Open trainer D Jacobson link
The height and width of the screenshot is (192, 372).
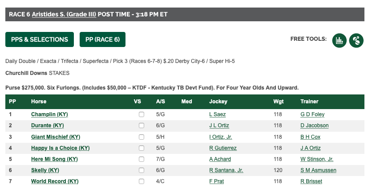coord(314,125)
